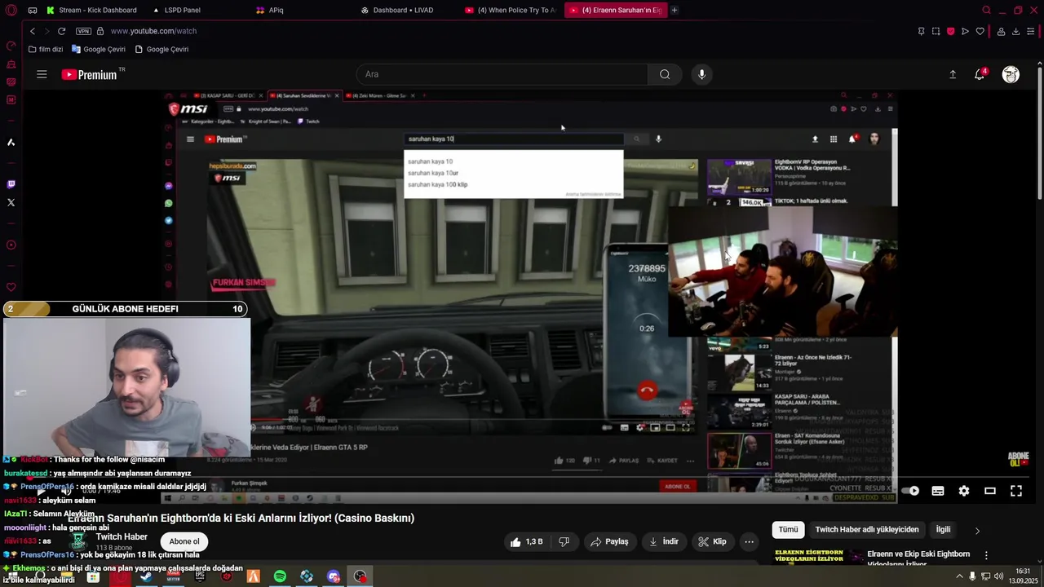Start voice search with microphone

(x=701, y=74)
